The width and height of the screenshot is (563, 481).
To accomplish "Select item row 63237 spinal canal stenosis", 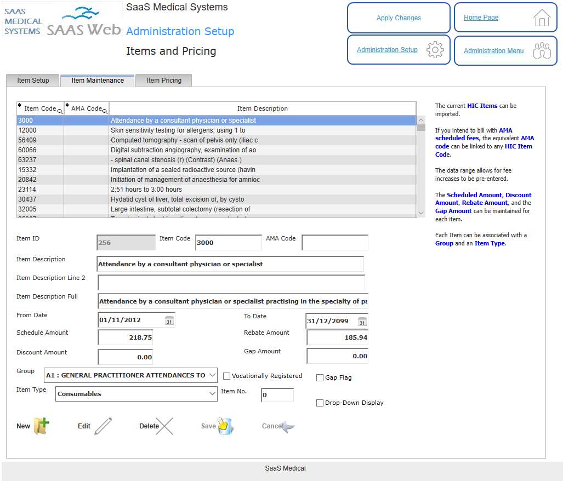I will [x=217, y=160].
